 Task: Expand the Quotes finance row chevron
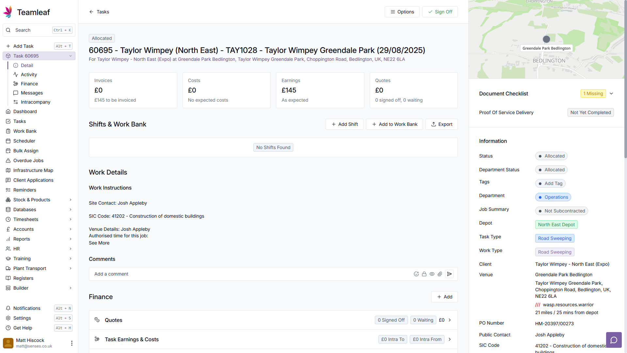[x=450, y=320]
